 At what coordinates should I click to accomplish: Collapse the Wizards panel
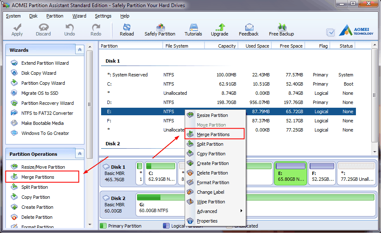[x=80, y=50]
